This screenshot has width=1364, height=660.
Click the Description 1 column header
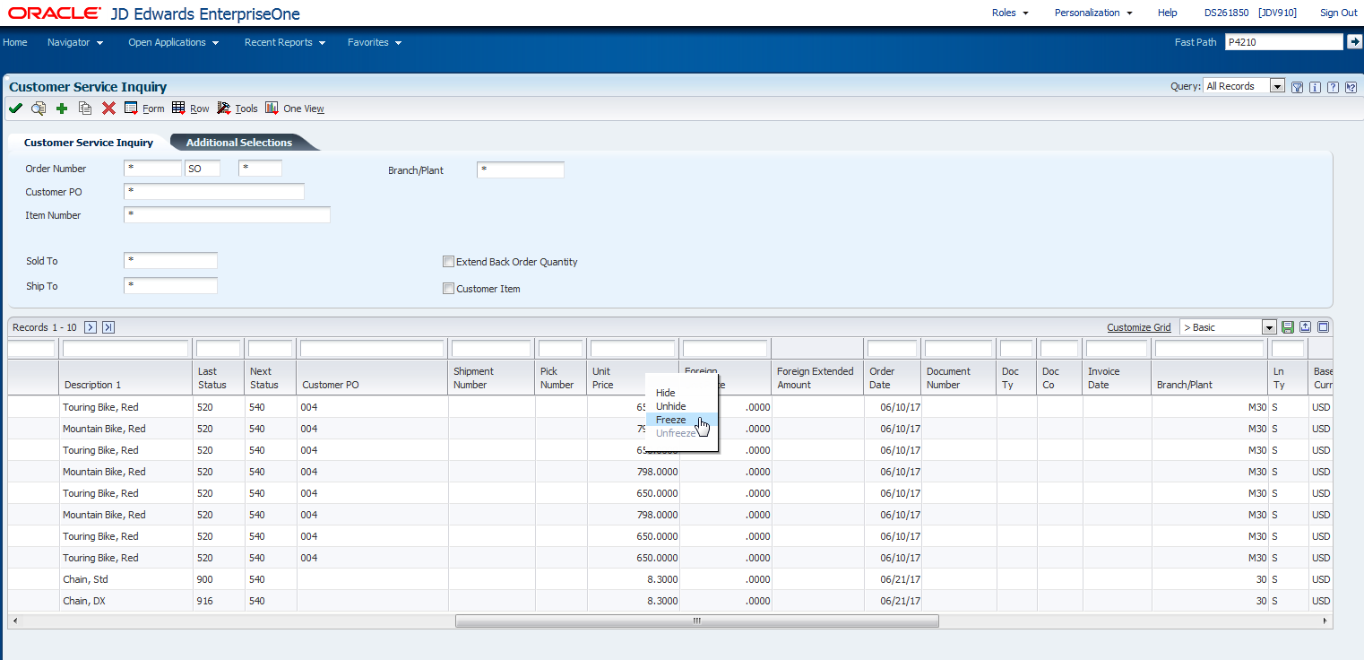125,378
